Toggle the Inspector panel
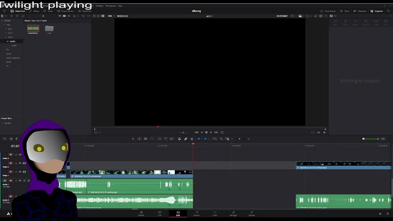This screenshot has height=221, width=393. 377,11
